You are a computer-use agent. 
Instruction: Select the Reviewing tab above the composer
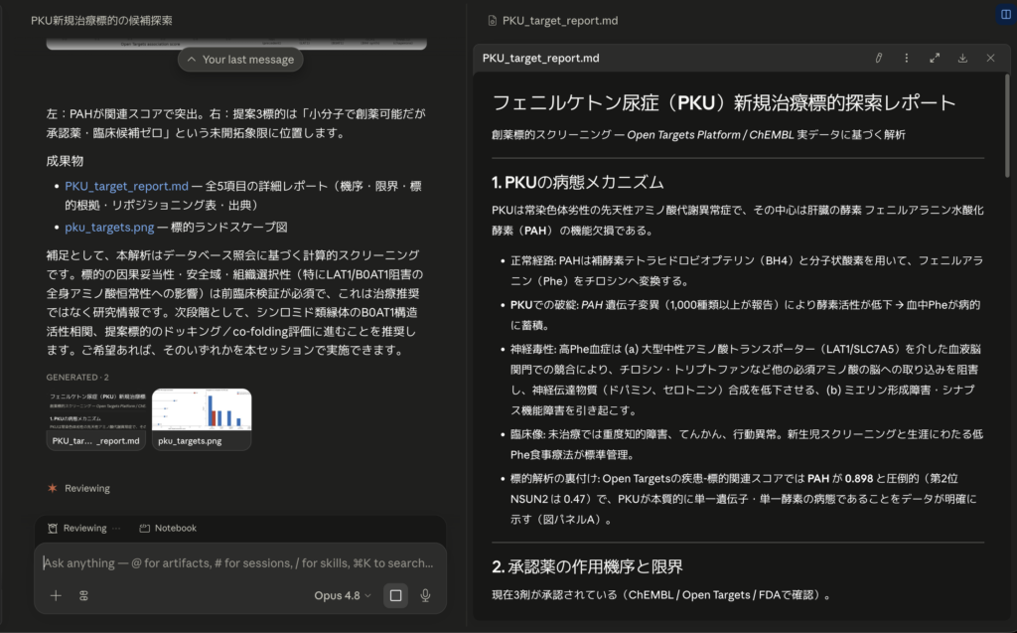tap(83, 528)
